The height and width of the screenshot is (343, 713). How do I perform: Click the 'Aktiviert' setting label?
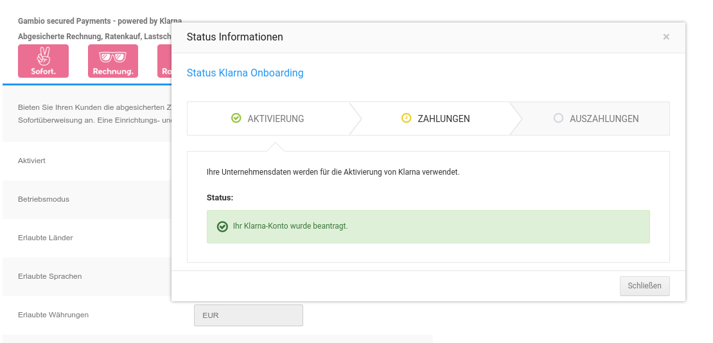pos(32,161)
